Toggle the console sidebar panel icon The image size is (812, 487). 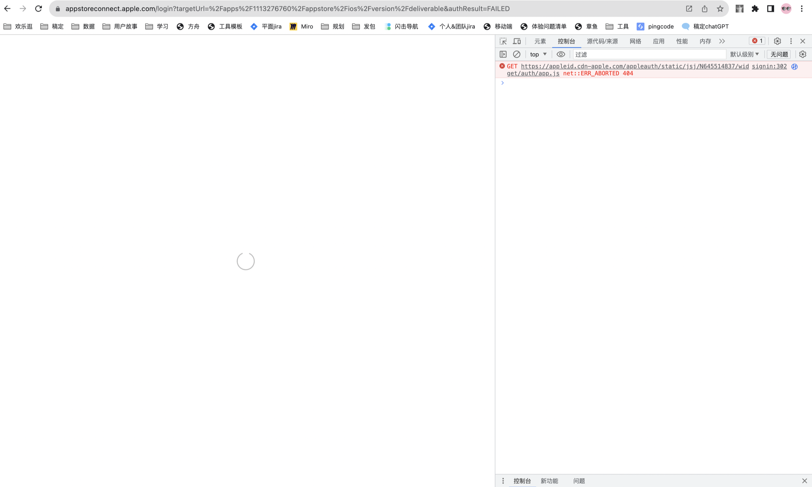[x=503, y=54]
